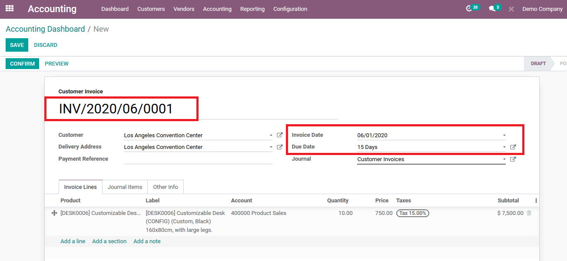Click the DRAFT status stage

(538, 63)
